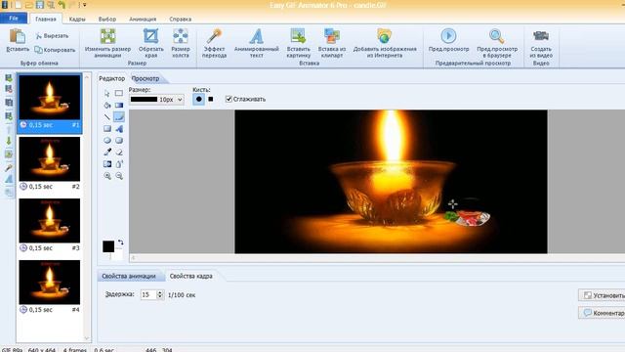
Task: Click frame list scrollbar down arrow
Action: pyautogui.click(x=87, y=339)
